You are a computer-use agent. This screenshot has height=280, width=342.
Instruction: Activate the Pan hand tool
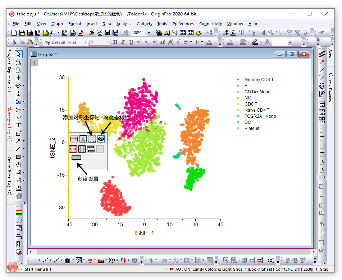[x=19, y=165]
